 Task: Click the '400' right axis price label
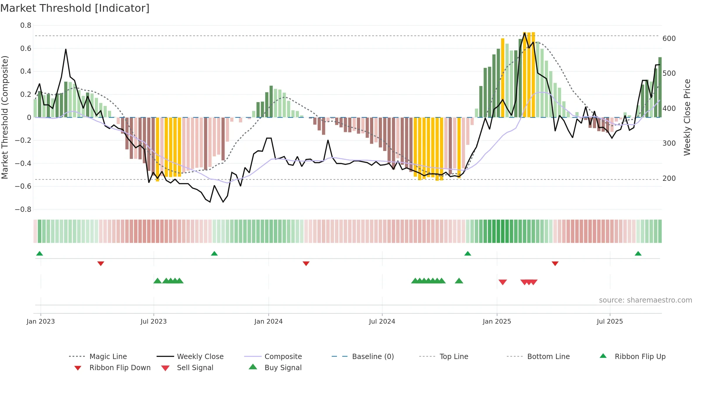pyautogui.click(x=669, y=109)
